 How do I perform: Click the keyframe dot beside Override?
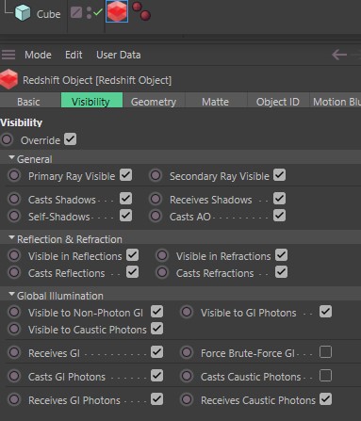[x=7, y=139]
